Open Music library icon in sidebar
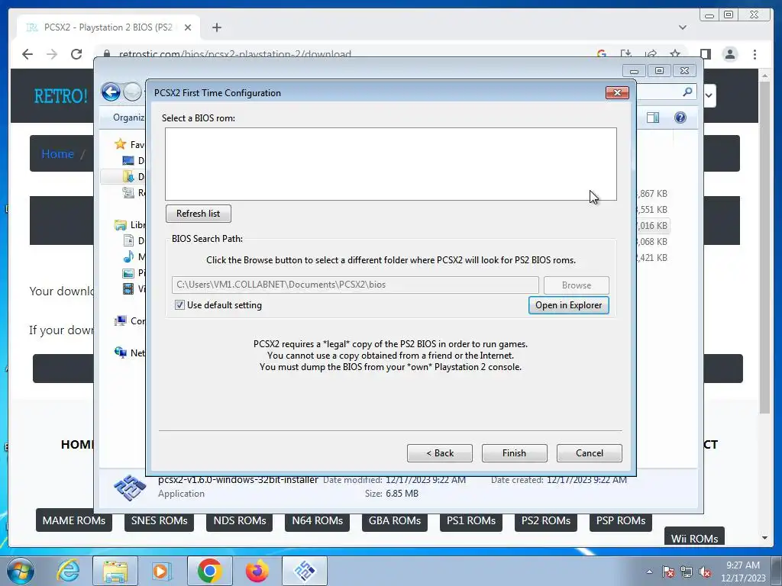 point(128,256)
